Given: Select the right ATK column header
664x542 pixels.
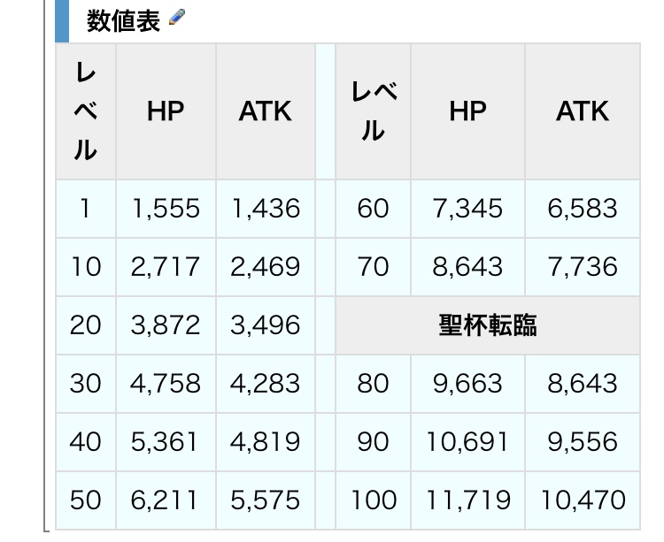Looking at the screenshot, I should pyautogui.click(x=583, y=111).
